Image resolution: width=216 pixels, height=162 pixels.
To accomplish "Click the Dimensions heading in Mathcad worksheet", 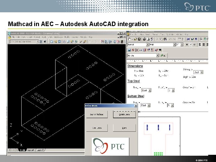I will [135, 66].
